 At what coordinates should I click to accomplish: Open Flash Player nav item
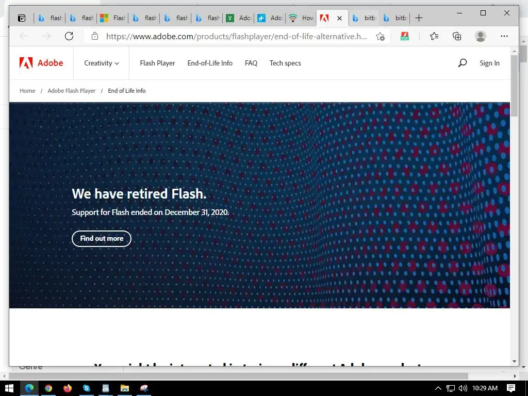(x=157, y=63)
